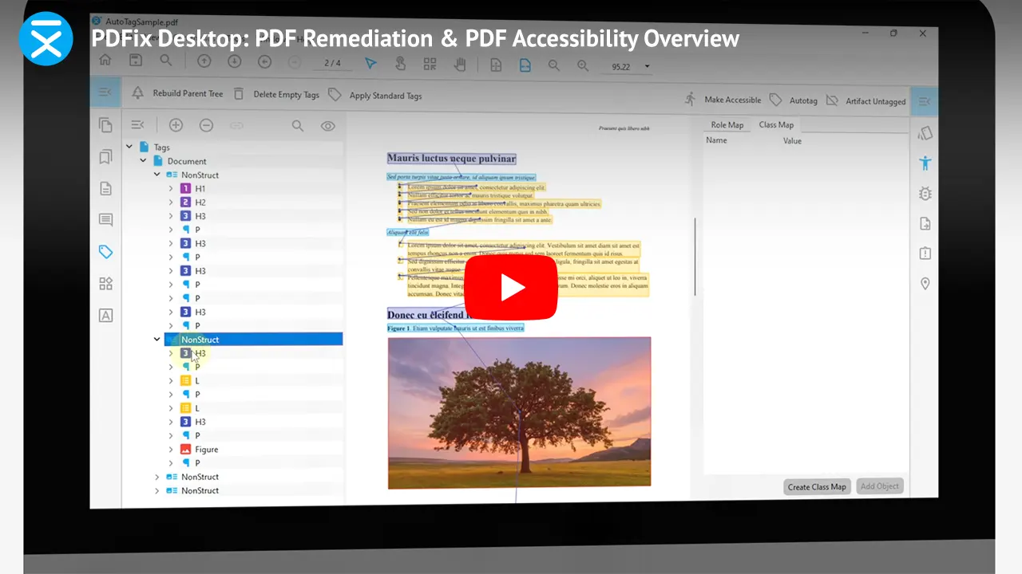Open the Bookmarks panel in the left sidebar
Screen dimensions: 1022x574
click(x=105, y=157)
